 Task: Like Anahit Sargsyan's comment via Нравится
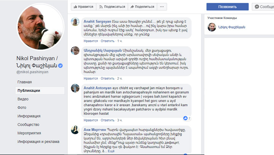tap(91, 41)
